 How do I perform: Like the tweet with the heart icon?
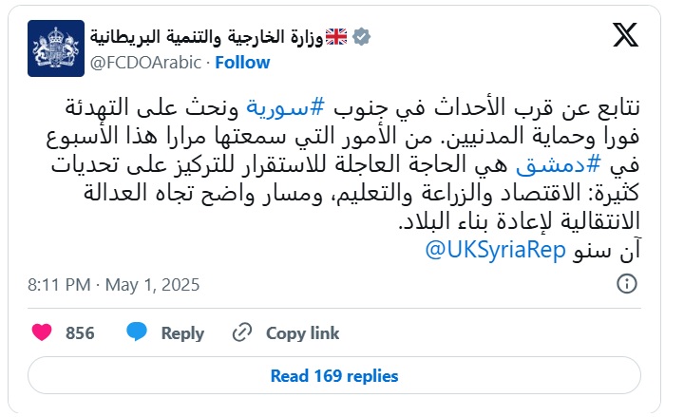[42, 332]
